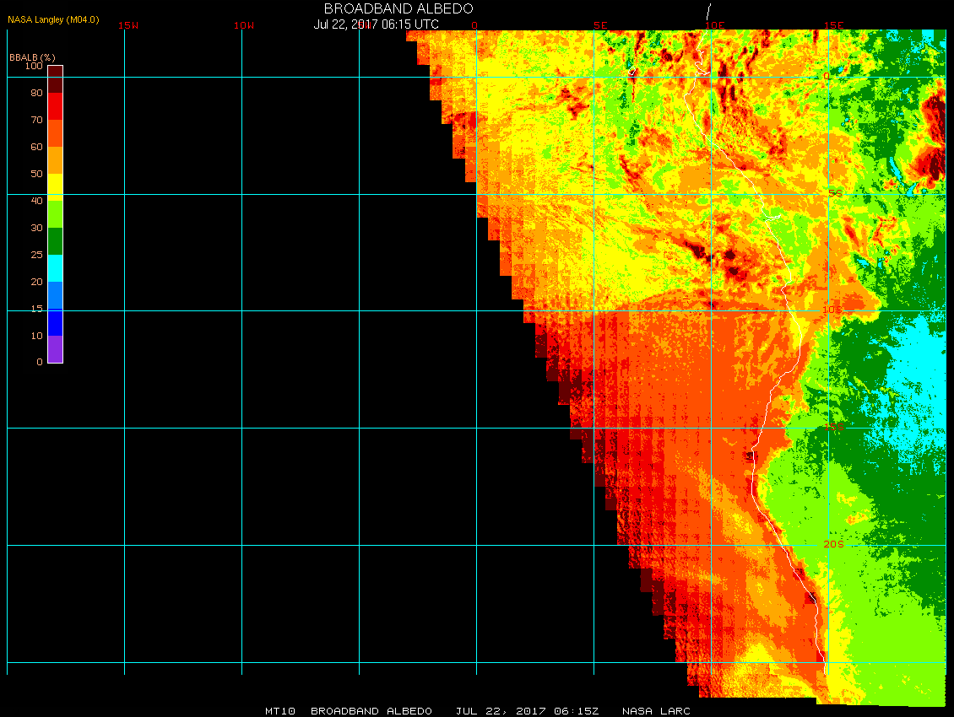This screenshot has height=717, width=954.
Task: Click the purple swatch in the albedo legend
Action: (55, 349)
